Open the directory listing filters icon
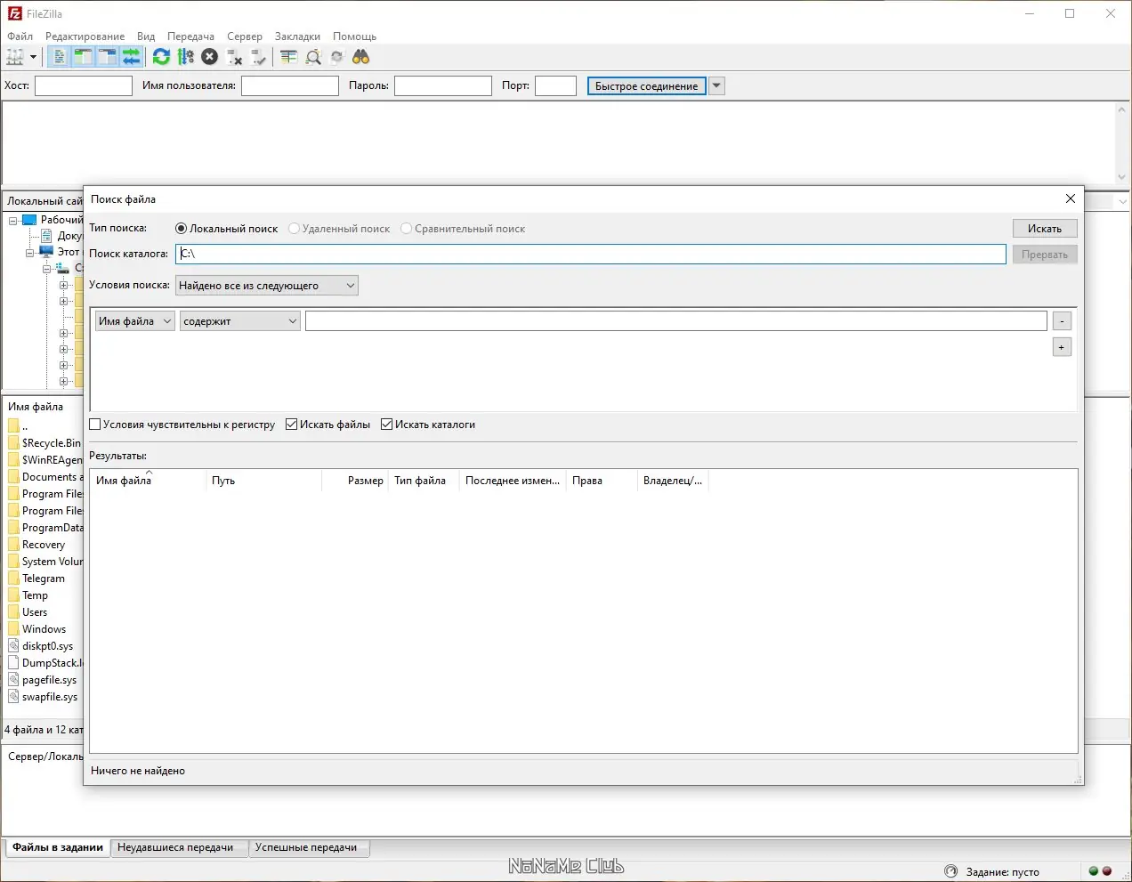Viewport: 1132px width, 882px height. pyautogui.click(x=288, y=57)
